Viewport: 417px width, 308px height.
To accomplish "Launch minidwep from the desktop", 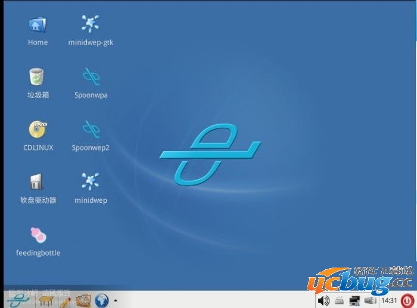I will [91, 181].
